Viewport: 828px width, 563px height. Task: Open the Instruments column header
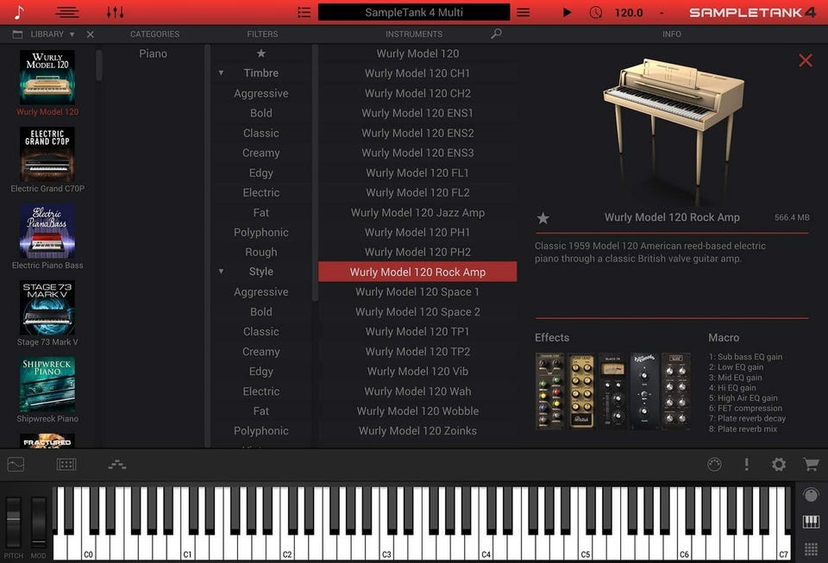point(414,34)
